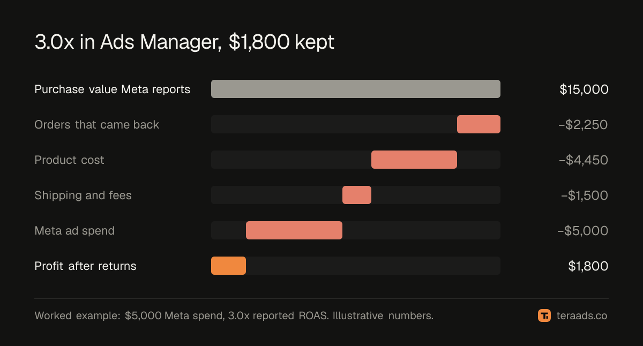
Task: Click the $15,000 value
Action: pyautogui.click(x=584, y=89)
